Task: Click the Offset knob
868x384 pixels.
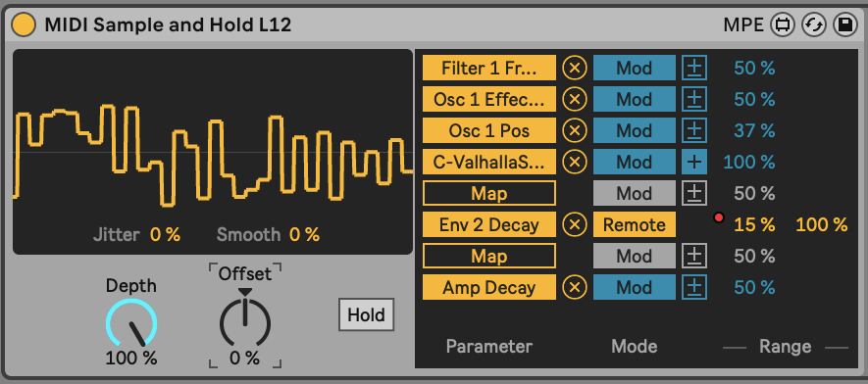Action: coord(245,323)
